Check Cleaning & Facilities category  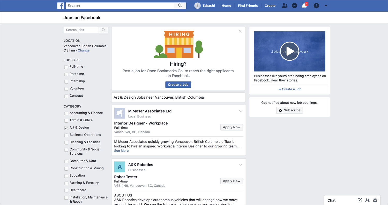[66, 142]
